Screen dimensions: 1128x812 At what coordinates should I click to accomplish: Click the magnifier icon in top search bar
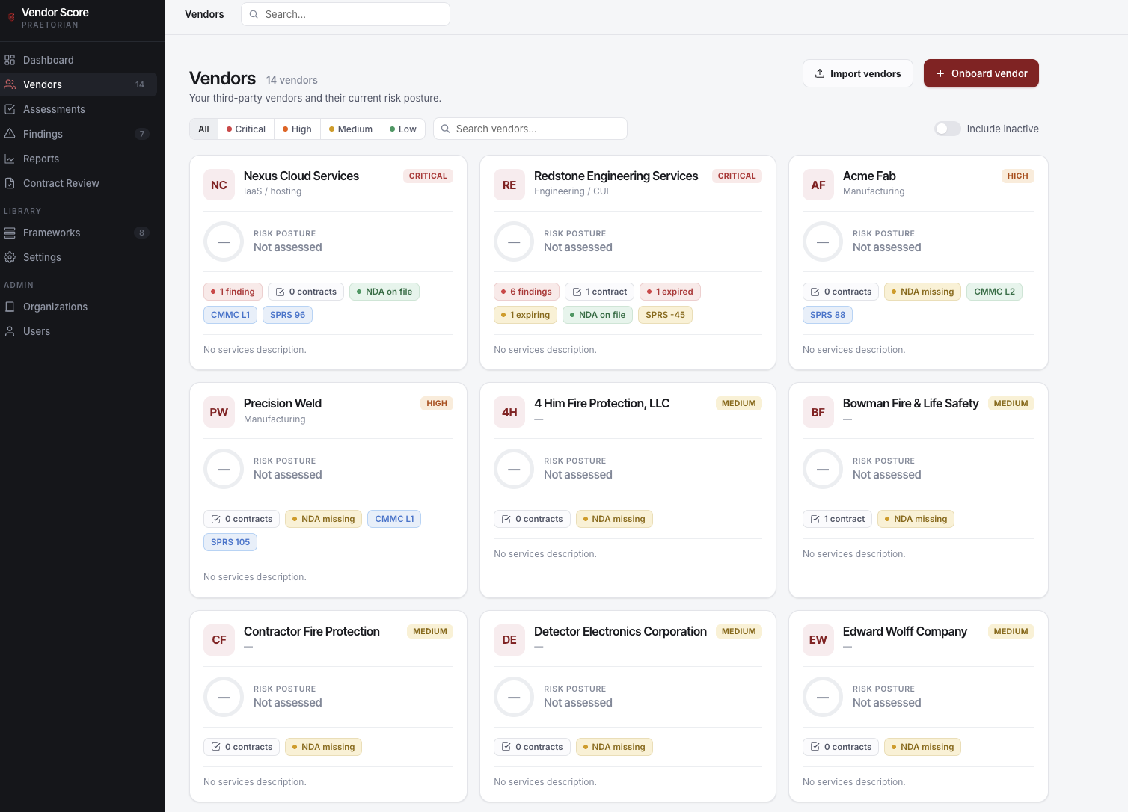[x=254, y=14]
